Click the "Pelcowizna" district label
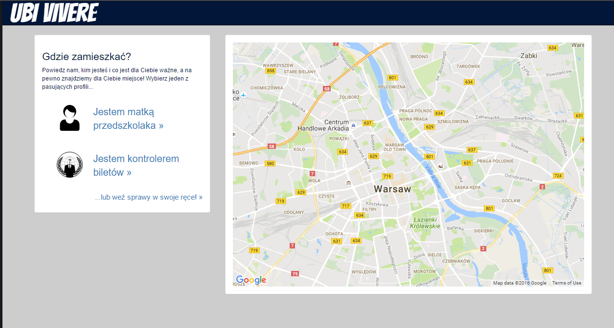This screenshot has width=614, height=328. click(392, 87)
